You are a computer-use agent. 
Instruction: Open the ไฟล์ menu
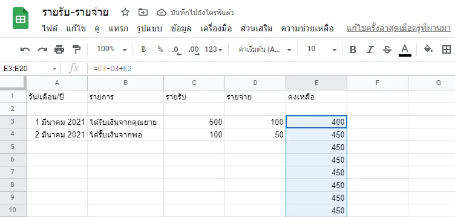50,28
